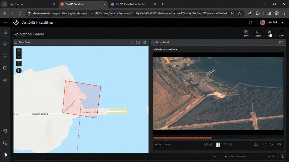Viewport: 289px width, 162px height.
Task: Open the map legend list icon
Action: click(x=131, y=42)
